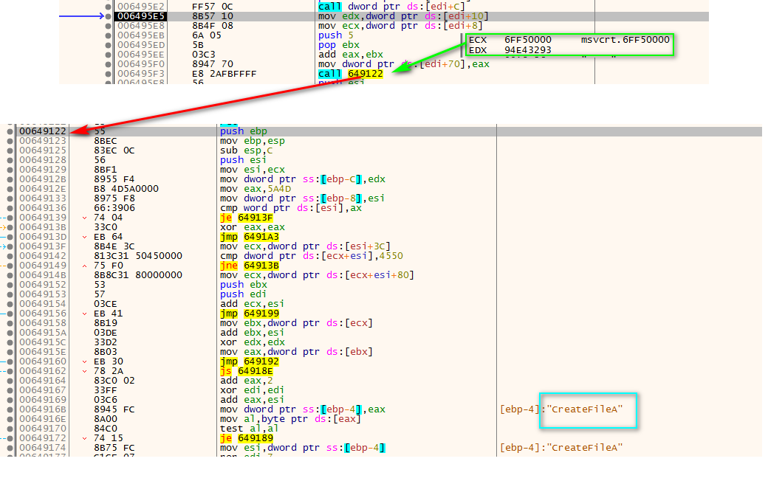Click CreateFileA comment on row 00649174
Viewport: 768px width, 481px height.
pos(561,449)
